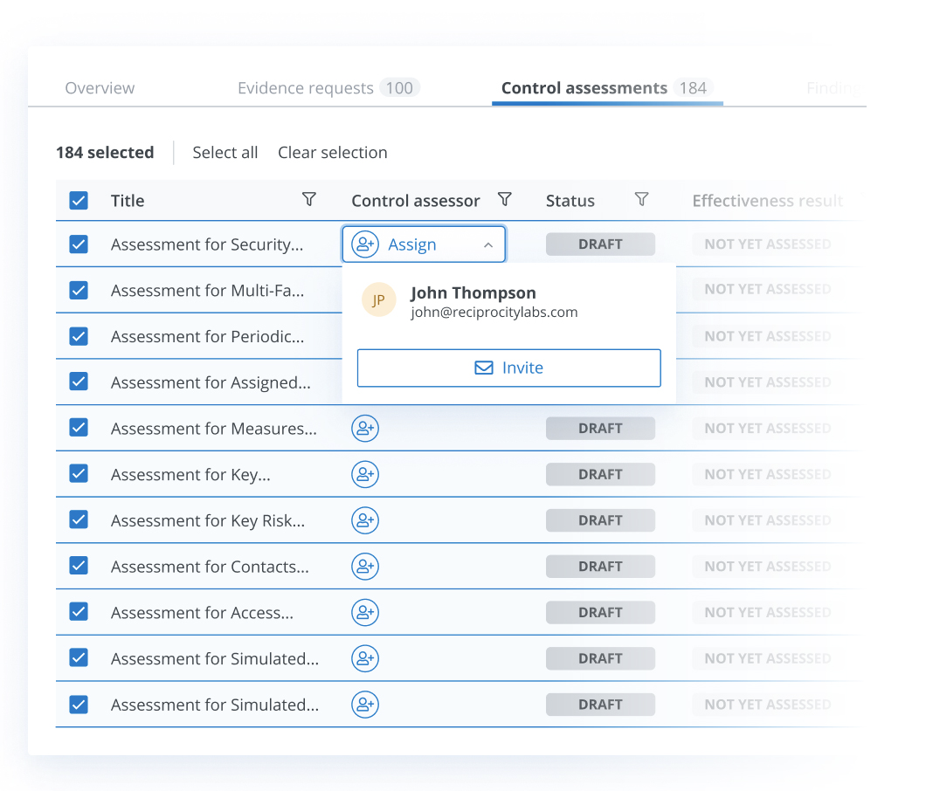Click assign assessor icon on Assessment for Contacts row
Screen dimensions: 926x791
click(x=365, y=566)
